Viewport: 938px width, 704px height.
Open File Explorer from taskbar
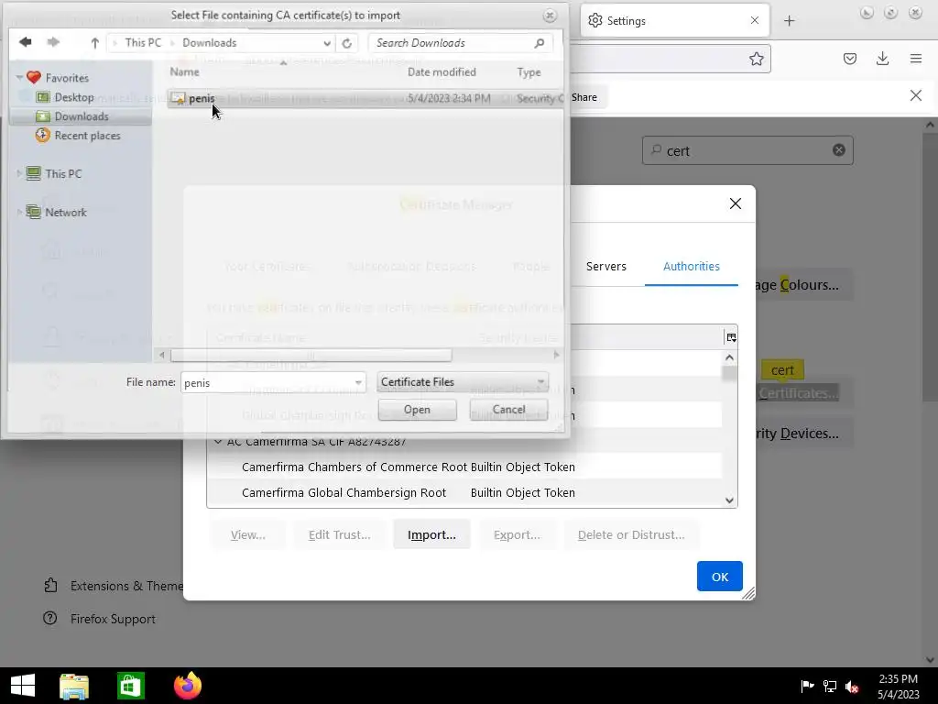(x=74, y=686)
